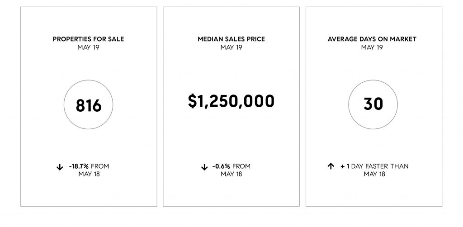The width and height of the screenshot is (463, 227).
Task: Click the Median Sales Price heading
Action: pos(231,39)
